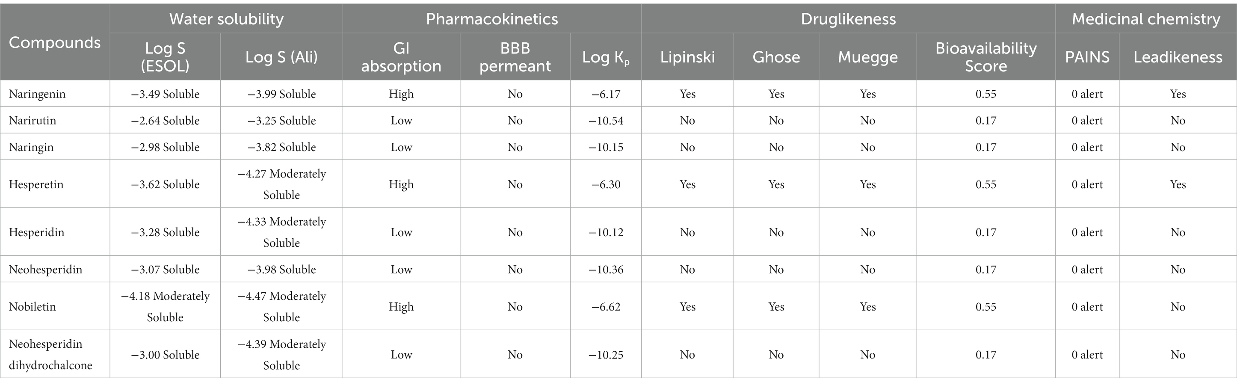Select the Water solubility header

[226, 19]
